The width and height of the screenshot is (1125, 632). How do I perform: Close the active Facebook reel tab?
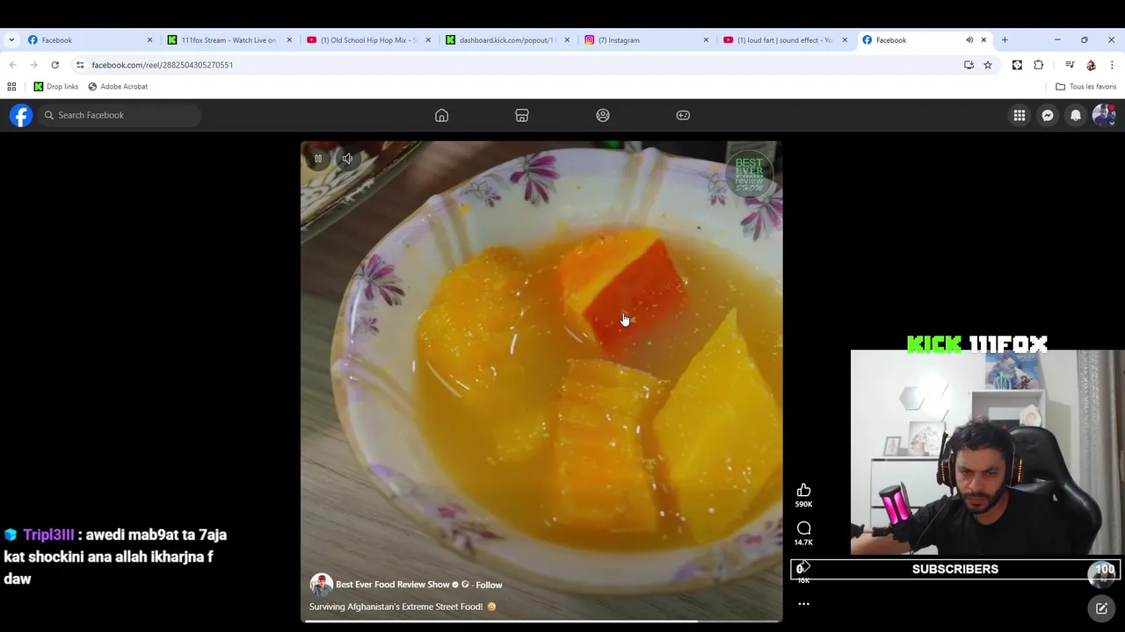point(983,39)
